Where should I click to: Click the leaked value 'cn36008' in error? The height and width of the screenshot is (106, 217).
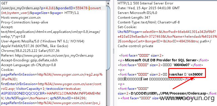pos(195,74)
